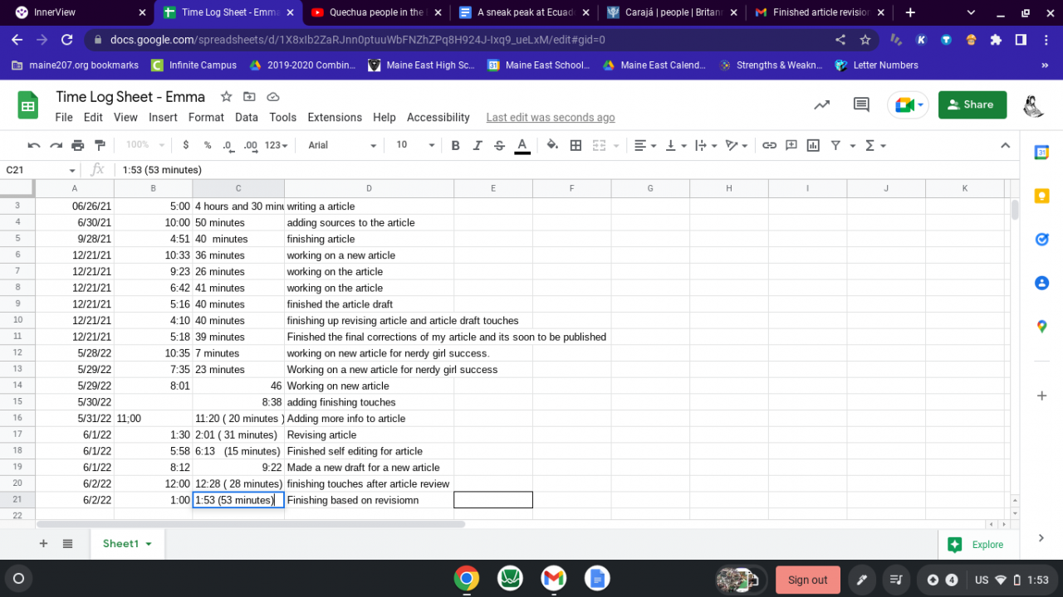This screenshot has width=1063, height=597.
Task: Expand the Name box C21 dropdown
Action: tap(72, 170)
